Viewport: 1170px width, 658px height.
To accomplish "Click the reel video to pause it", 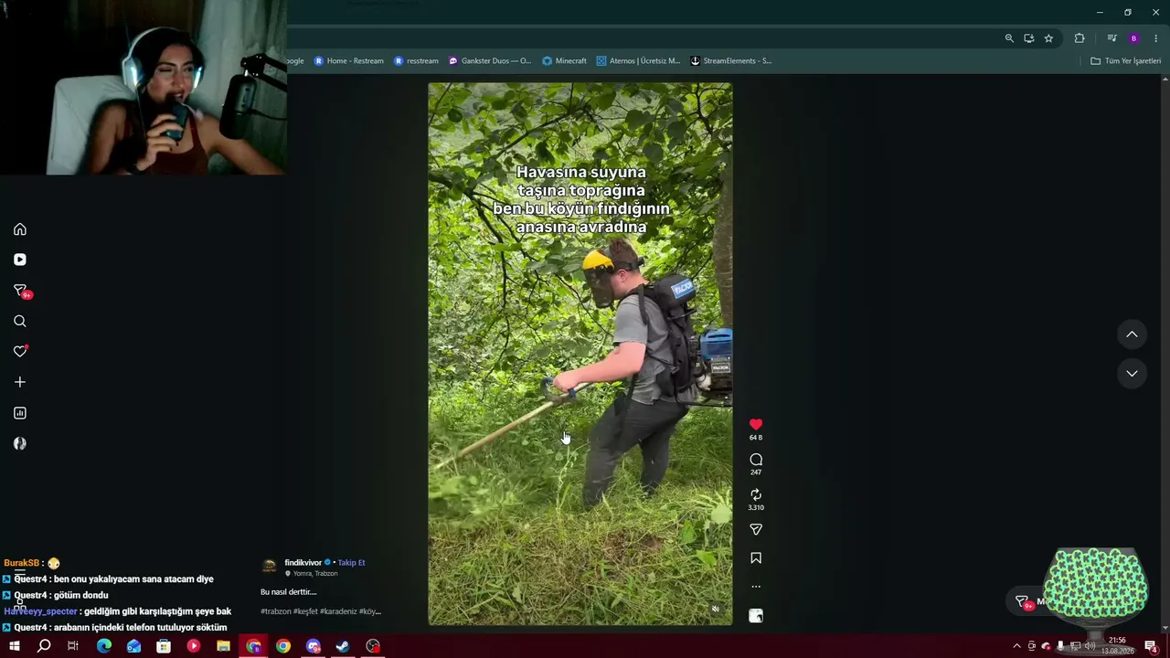I will pyautogui.click(x=580, y=355).
